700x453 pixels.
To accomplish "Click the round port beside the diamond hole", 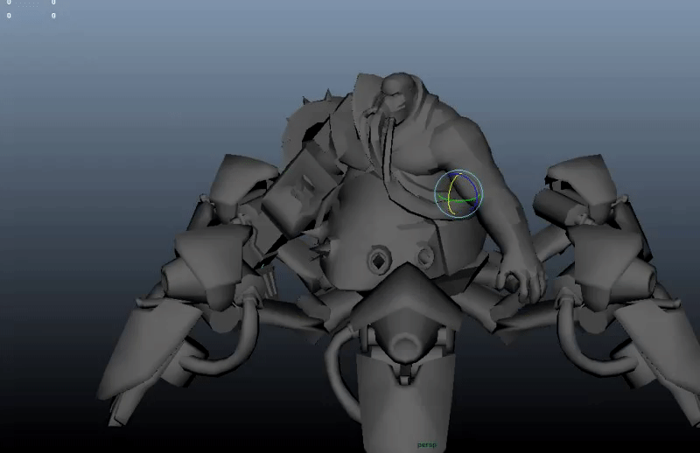I will pyautogui.click(x=424, y=256).
